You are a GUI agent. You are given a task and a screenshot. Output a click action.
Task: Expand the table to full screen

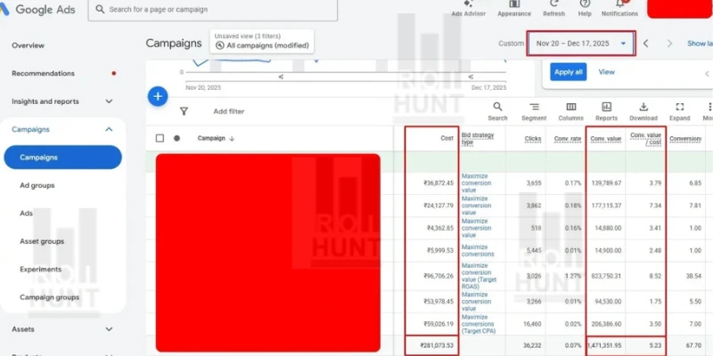click(680, 112)
